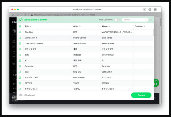Image resolution: width=171 pixels, height=117 pixels.
Task: Open the hamburger menu icon
Action: tap(155, 10)
